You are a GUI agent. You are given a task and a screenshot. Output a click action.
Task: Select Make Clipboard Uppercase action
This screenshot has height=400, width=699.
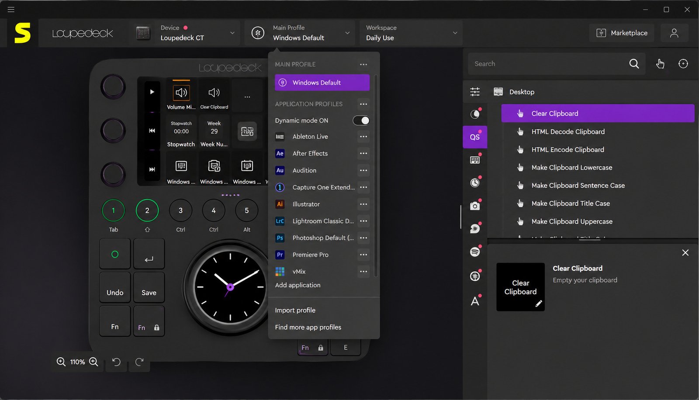point(598,221)
